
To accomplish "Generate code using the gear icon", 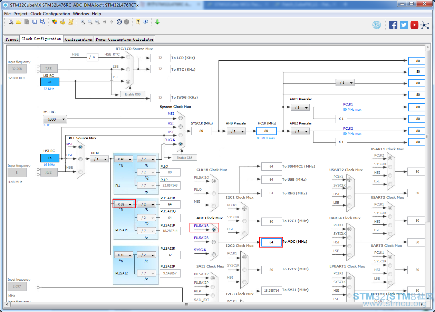I will click(x=63, y=22).
